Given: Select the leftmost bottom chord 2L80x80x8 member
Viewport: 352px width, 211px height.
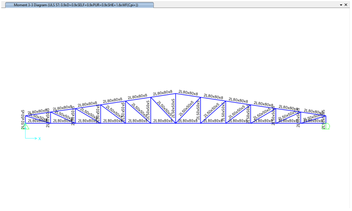Looking at the screenshot, I should [38, 123].
